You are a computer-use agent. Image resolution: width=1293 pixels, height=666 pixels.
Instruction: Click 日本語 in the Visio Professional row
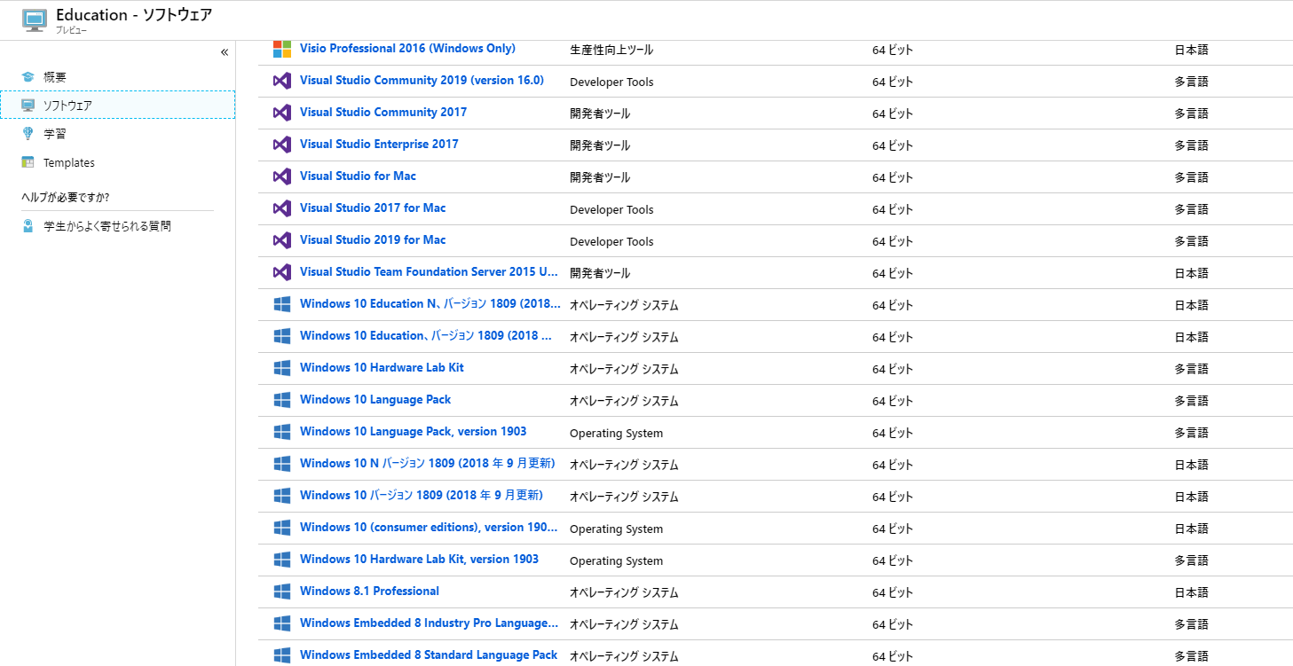pos(1192,50)
